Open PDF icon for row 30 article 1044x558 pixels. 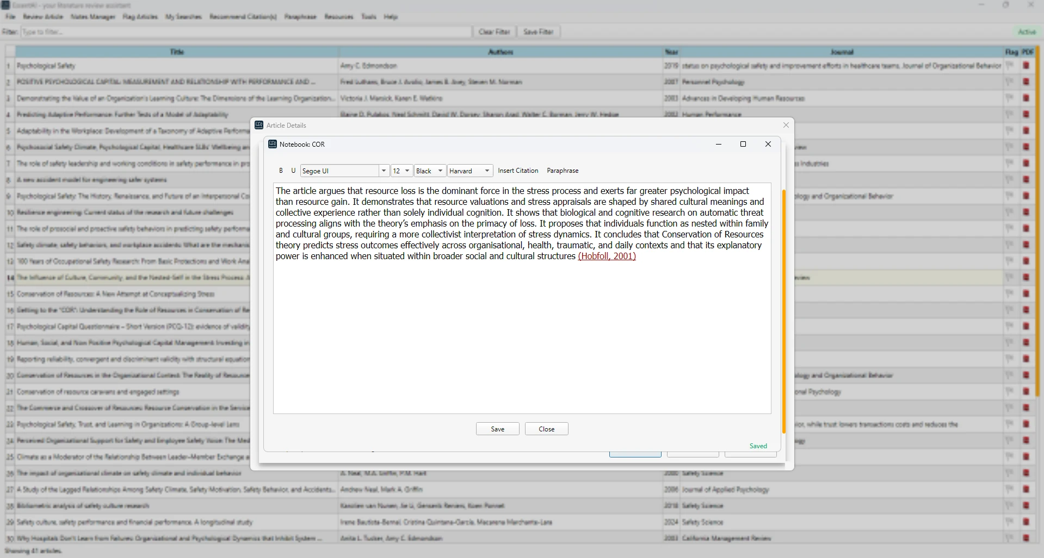point(1026,538)
